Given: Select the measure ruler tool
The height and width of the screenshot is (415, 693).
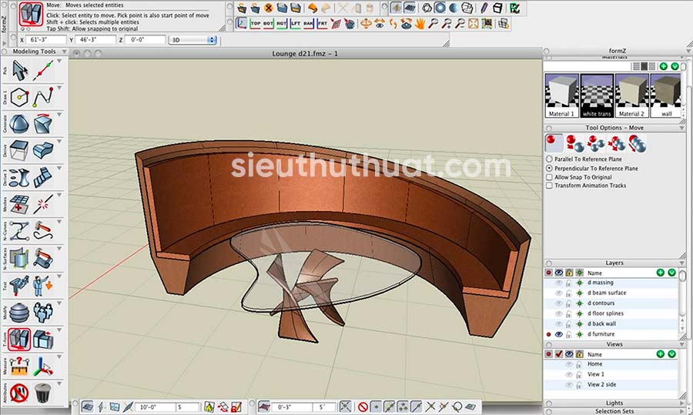Looking at the screenshot, I should pos(19,366).
